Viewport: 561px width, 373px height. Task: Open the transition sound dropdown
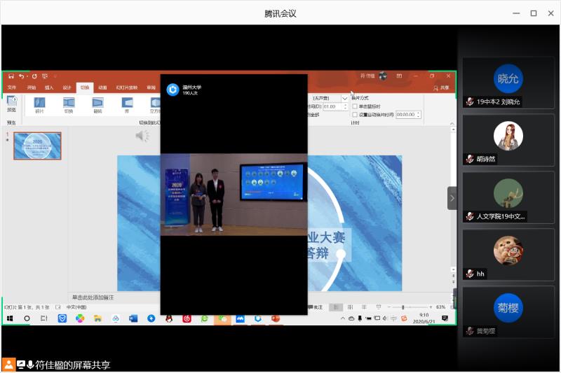tap(344, 99)
